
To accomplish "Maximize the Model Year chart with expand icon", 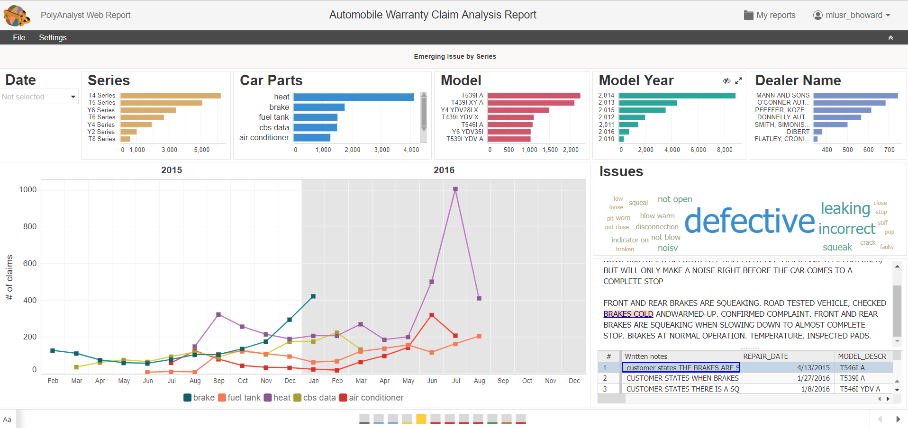I will [738, 81].
